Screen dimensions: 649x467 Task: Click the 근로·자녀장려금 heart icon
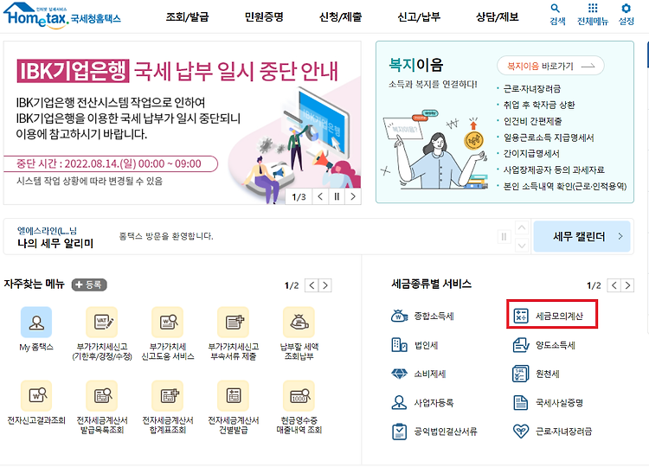pos(521,432)
